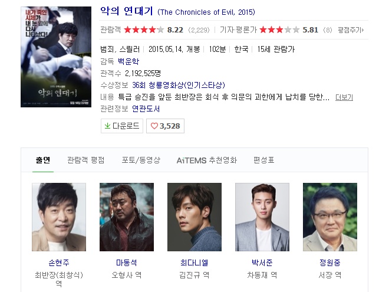The image size is (389, 292).
Task: Switch to the 관람객 평점 tab
Action: [86, 160]
